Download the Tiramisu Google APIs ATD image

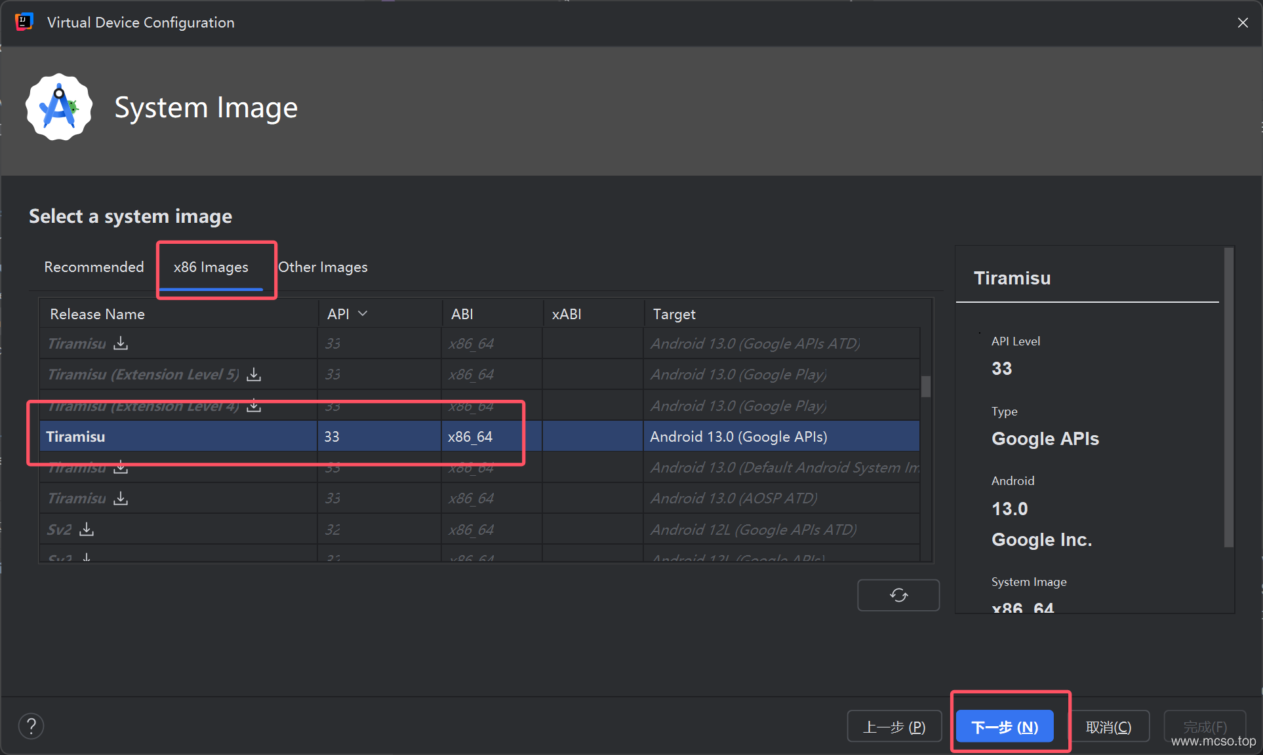[121, 343]
